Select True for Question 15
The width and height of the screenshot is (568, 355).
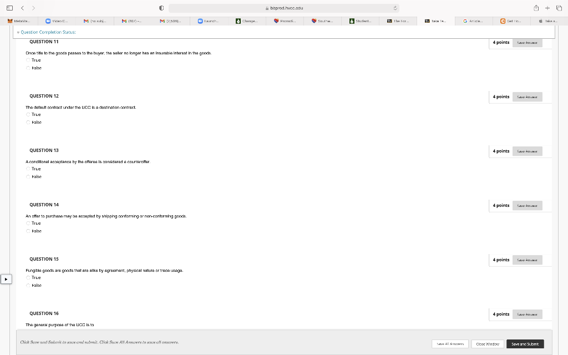(28, 277)
